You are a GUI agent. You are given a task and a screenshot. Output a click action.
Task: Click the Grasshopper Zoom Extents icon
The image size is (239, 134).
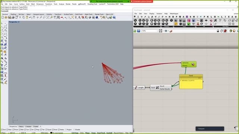tap(161, 31)
